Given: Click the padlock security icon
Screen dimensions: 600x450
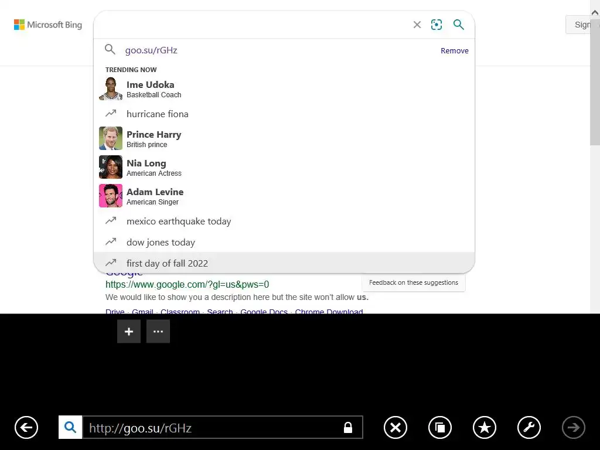Looking at the screenshot, I should coord(348,427).
